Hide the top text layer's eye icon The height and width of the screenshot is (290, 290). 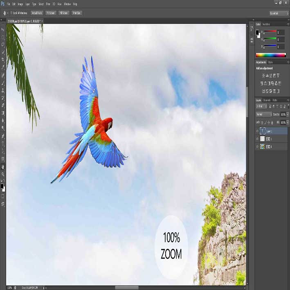257,131
